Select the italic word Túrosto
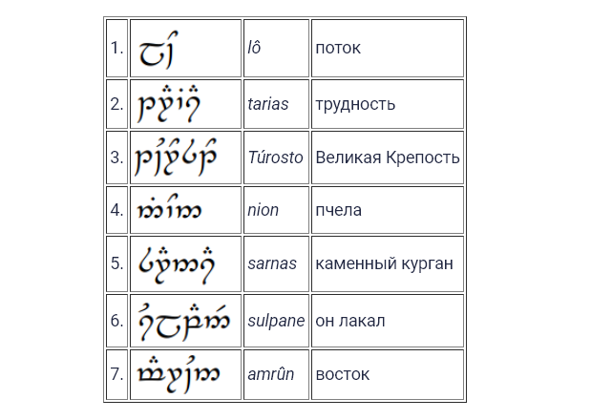This screenshot has height=420, width=612. [276, 157]
